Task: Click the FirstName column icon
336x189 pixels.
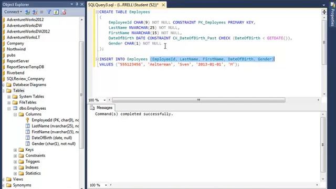Action: 27,132
